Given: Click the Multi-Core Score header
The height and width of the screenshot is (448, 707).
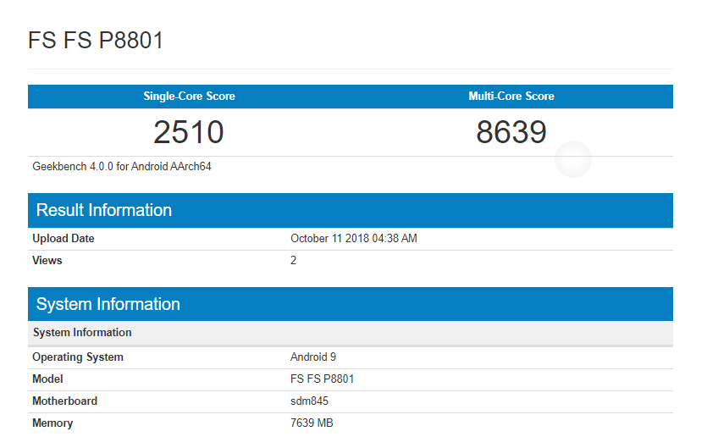Looking at the screenshot, I should coord(511,96).
